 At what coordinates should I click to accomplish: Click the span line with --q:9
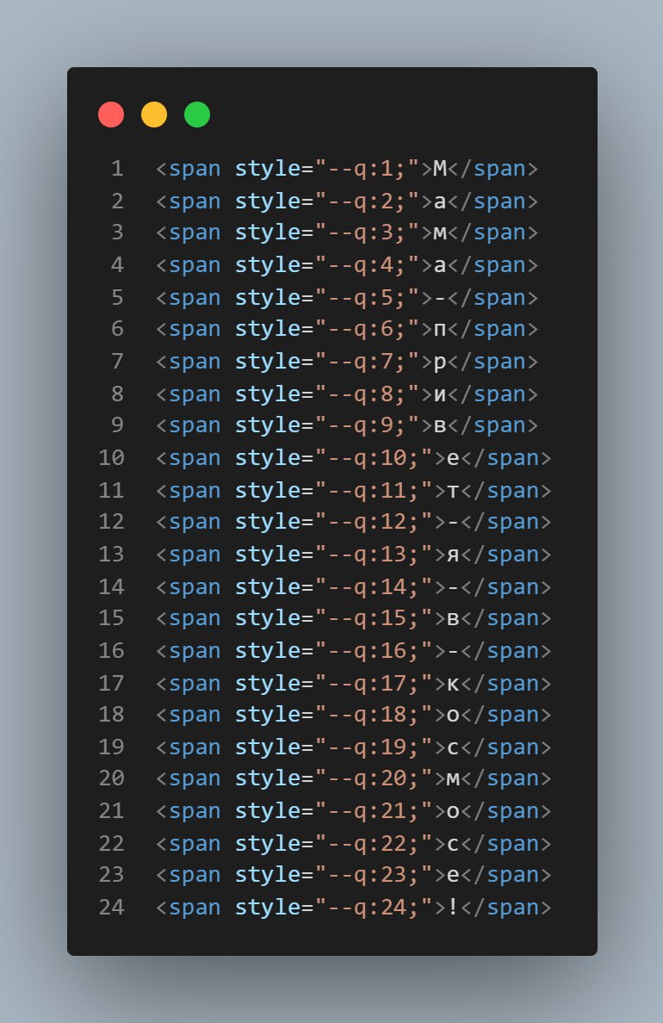coord(346,425)
